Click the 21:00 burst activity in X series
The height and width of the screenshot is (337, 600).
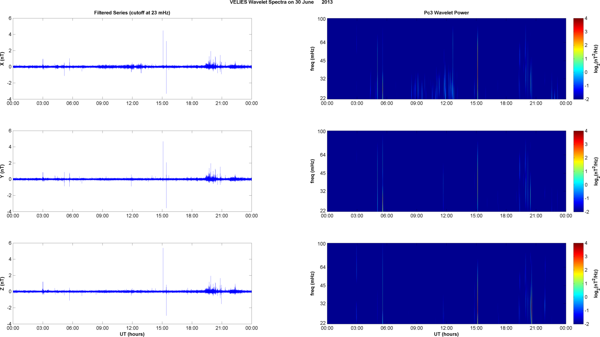pyautogui.click(x=214, y=63)
